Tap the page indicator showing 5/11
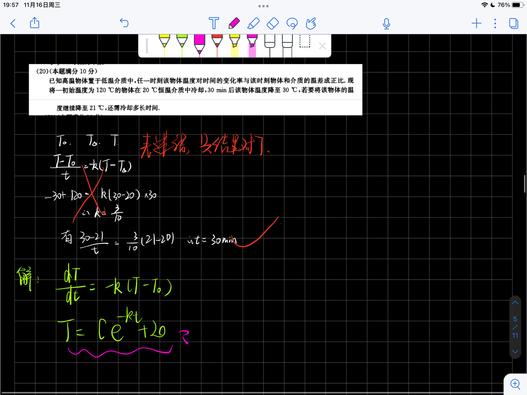This screenshot has height=395, width=527. [x=515, y=327]
